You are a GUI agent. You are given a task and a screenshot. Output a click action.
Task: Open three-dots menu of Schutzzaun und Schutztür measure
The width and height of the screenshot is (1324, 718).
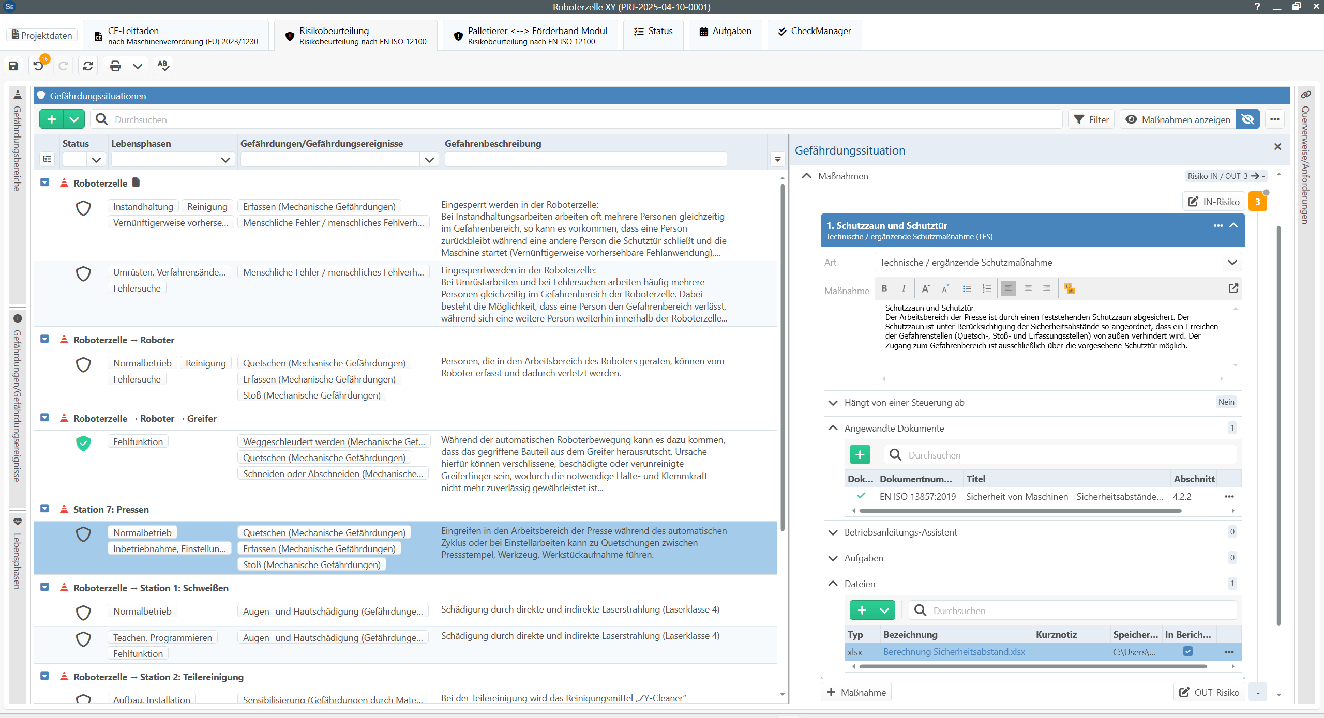pos(1218,225)
